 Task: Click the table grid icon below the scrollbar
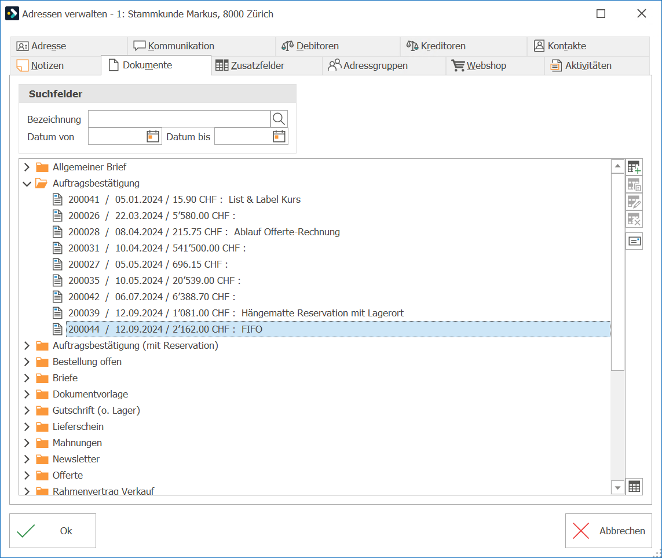(x=634, y=487)
